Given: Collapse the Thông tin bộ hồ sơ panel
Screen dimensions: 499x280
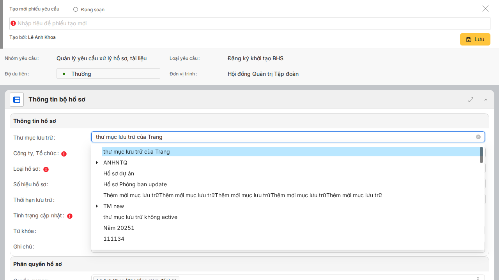Looking at the screenshot, I should pos(486,100).
